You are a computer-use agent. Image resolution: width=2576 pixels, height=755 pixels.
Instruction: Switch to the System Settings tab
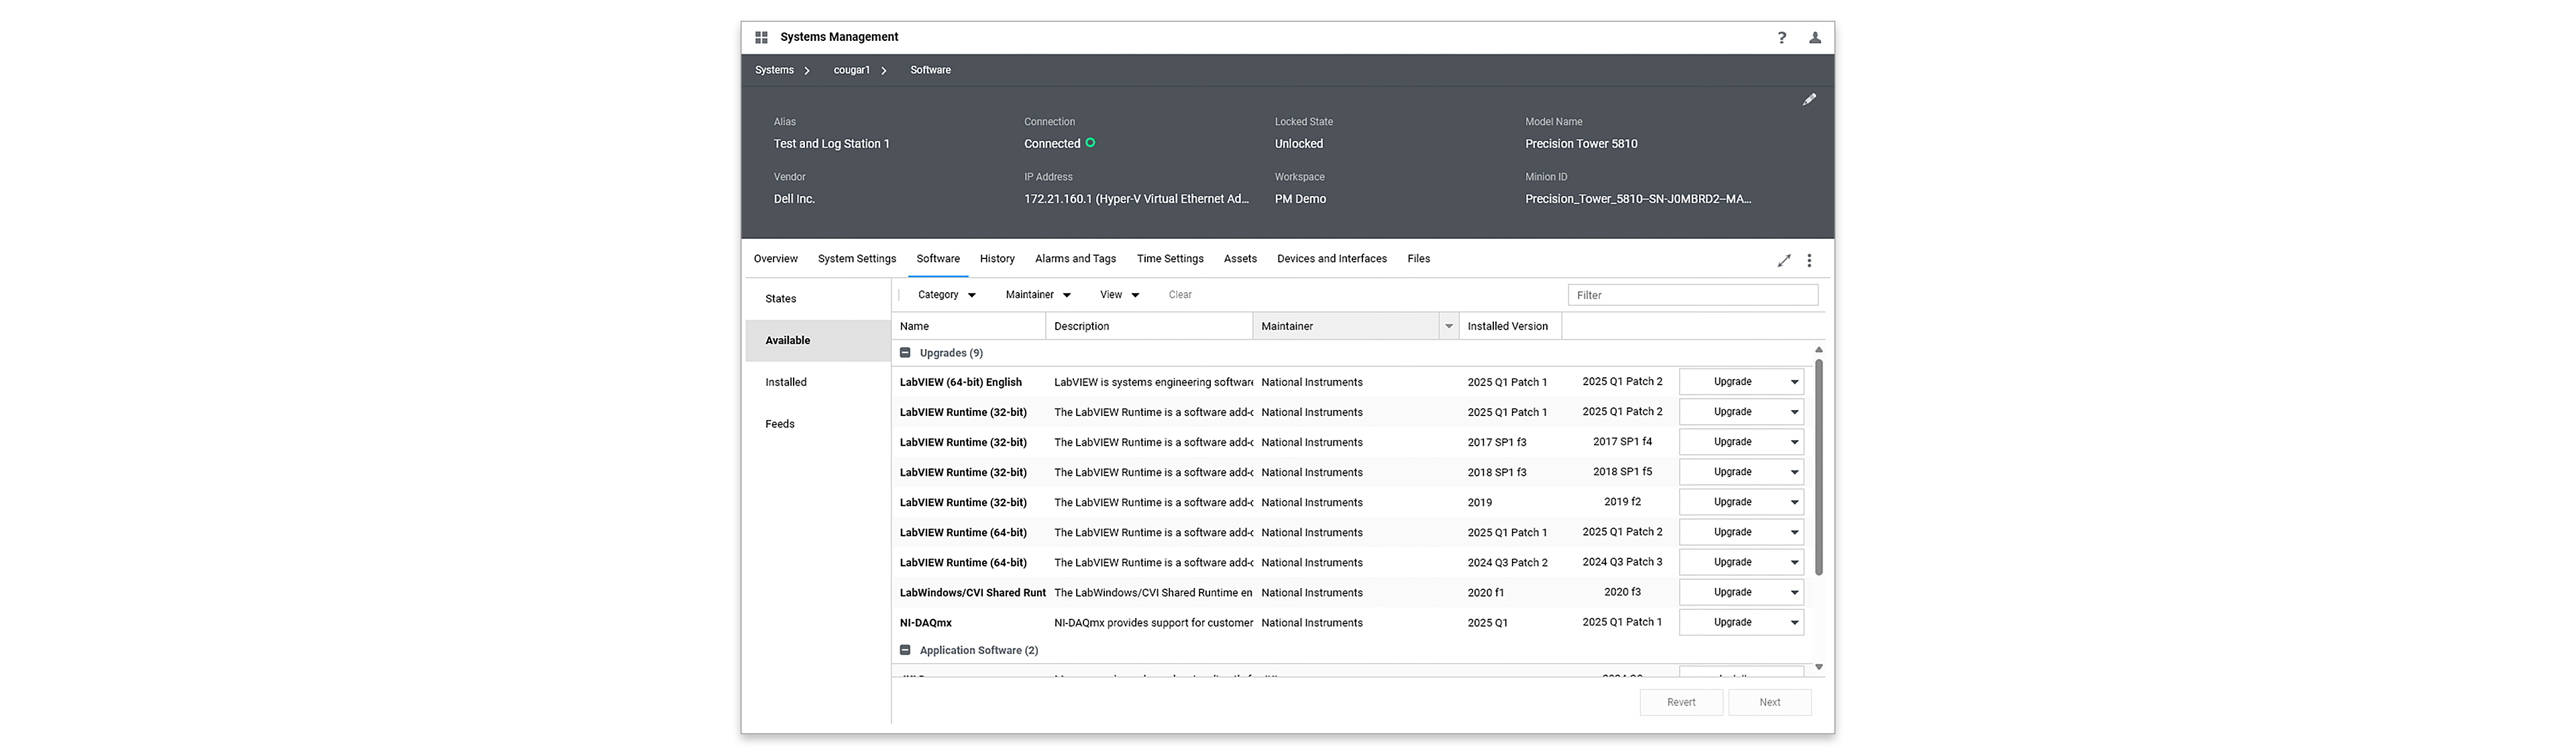pyautogui.click(x=857, y=259)
